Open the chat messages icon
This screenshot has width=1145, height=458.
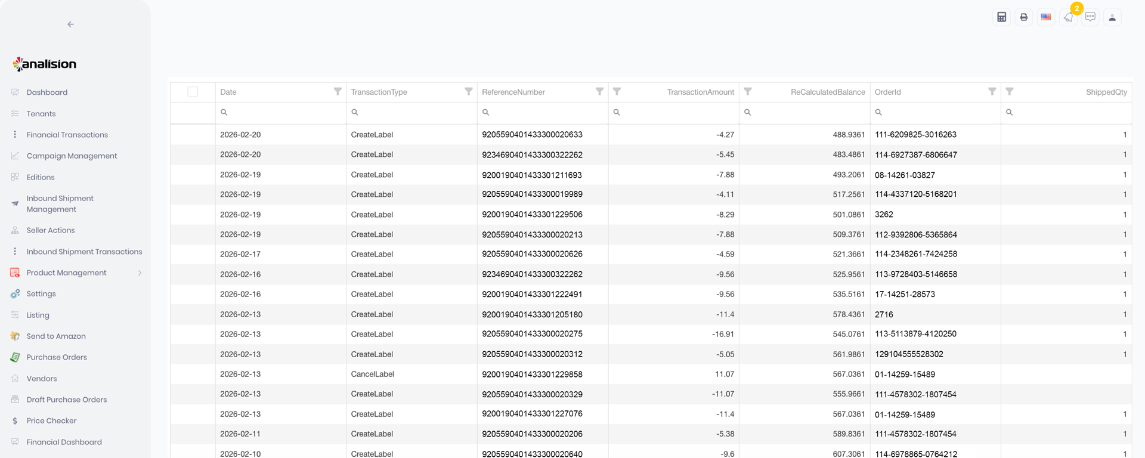pos(1090,17)
